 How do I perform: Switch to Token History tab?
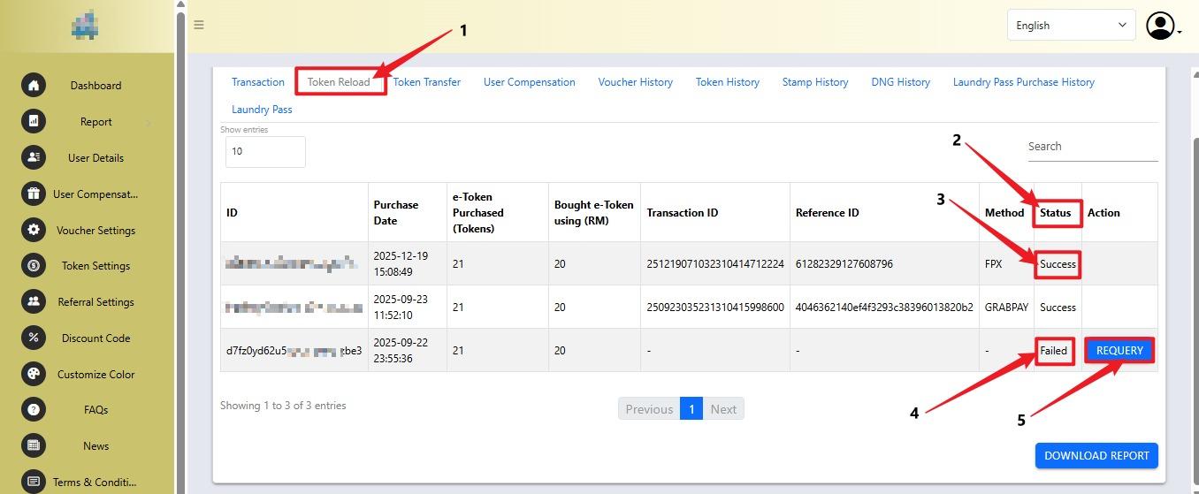click(727, 82)
